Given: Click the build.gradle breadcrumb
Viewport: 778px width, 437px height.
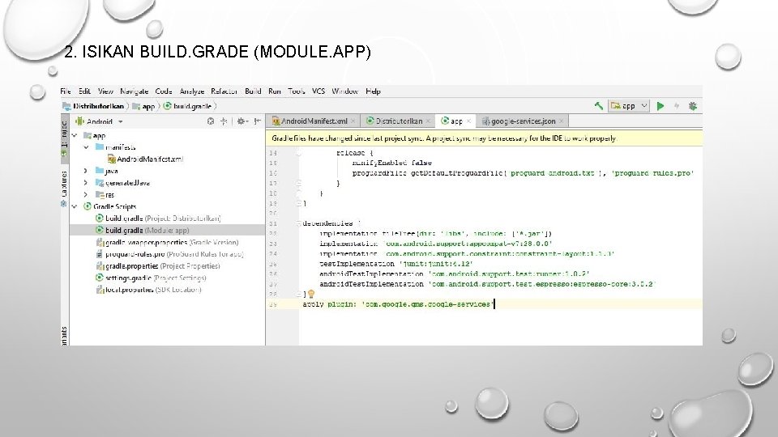Looking at the screenshot, I should (x=188, y=106).
